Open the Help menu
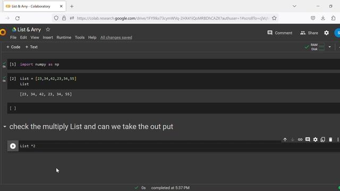340x191 pixels. tap(92, 38)
